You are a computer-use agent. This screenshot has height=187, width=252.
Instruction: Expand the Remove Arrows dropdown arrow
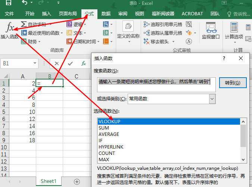point(173,41)
